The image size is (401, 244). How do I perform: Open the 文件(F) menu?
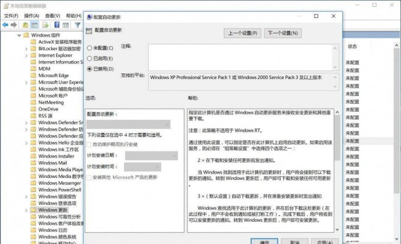(x=11, y=16)
